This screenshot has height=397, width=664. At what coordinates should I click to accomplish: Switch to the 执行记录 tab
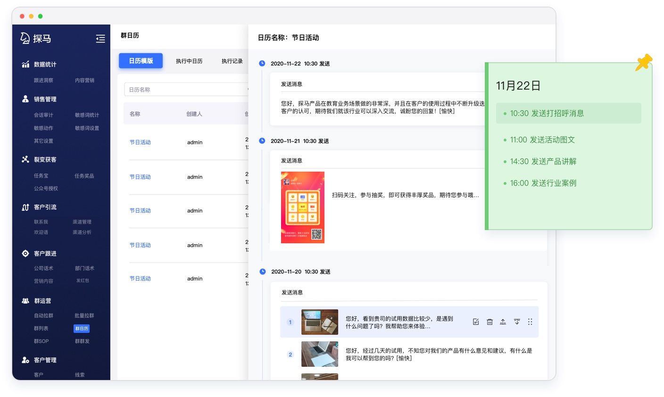click(x=232, y=61)
